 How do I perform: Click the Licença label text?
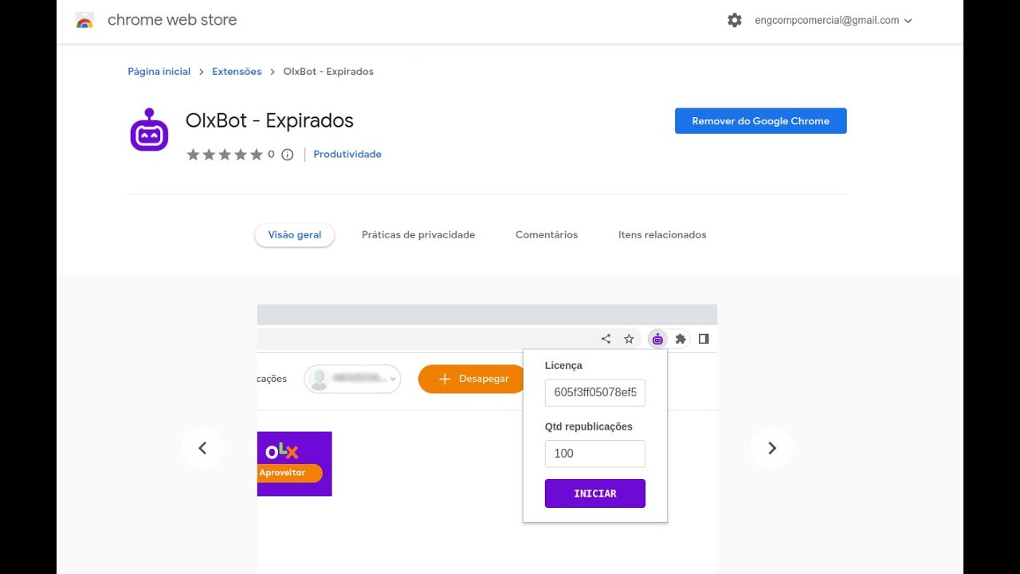(x=563, y=365)
